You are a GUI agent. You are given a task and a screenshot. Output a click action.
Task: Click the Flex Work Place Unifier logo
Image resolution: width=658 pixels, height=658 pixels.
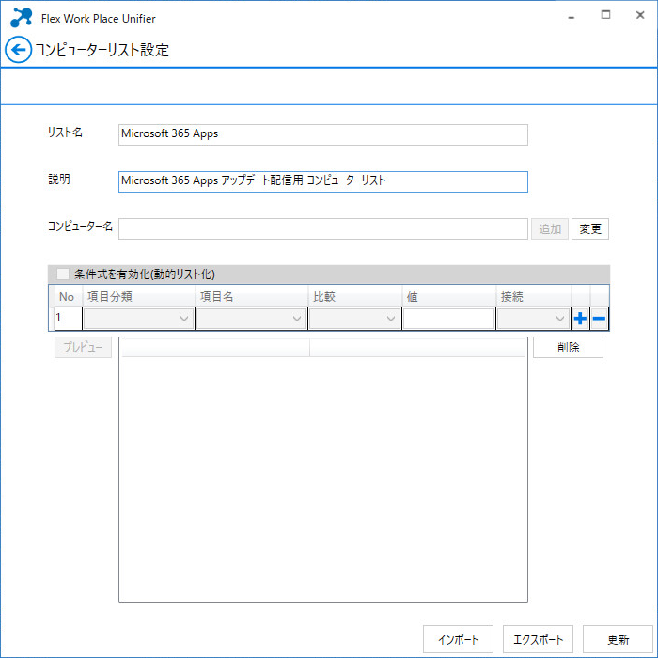pyautogui.click(x=21, y=18)
